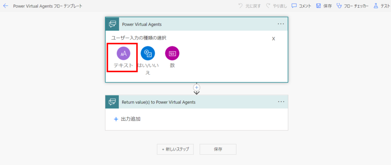Select the 数 input type icon
Viewport: 391px width, 165px height.
click(172, 53)
